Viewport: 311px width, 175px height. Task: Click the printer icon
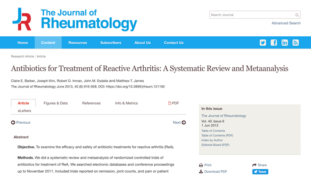[x=201, y=165]
